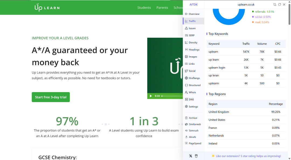Click the 'uplearm' keyword
The image size is (291, 160).
214,83
